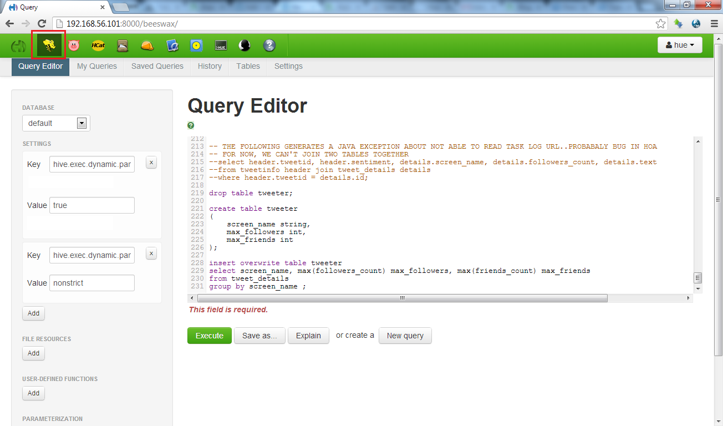Open the Chrome menu hamburger icon
This screenshot has width=723, height=426.
(714, 24)
